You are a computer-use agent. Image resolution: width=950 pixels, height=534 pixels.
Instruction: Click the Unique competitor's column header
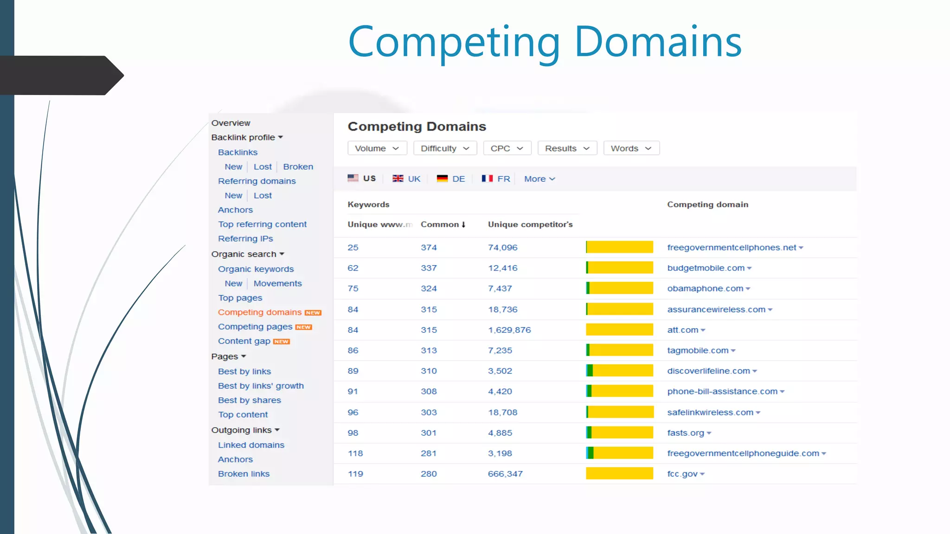click(x=530, y=224)
